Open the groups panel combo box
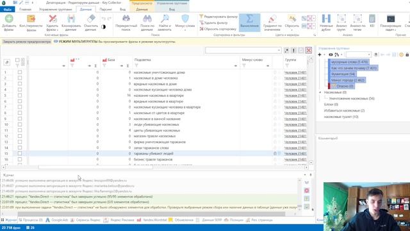Image resolution: width=410 pixels, height=231 pixels. pos(359,55)
